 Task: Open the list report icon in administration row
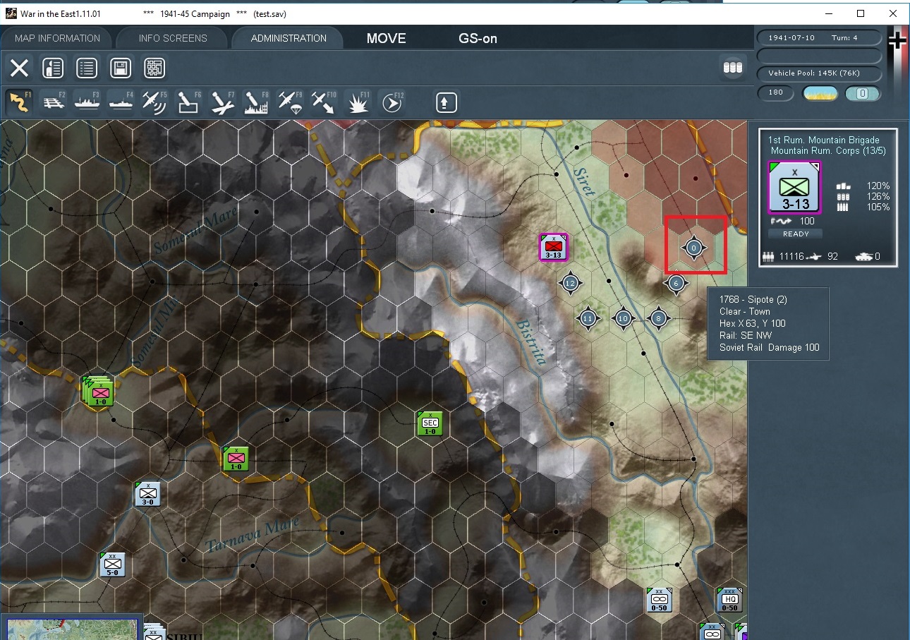tap(87, 68)
